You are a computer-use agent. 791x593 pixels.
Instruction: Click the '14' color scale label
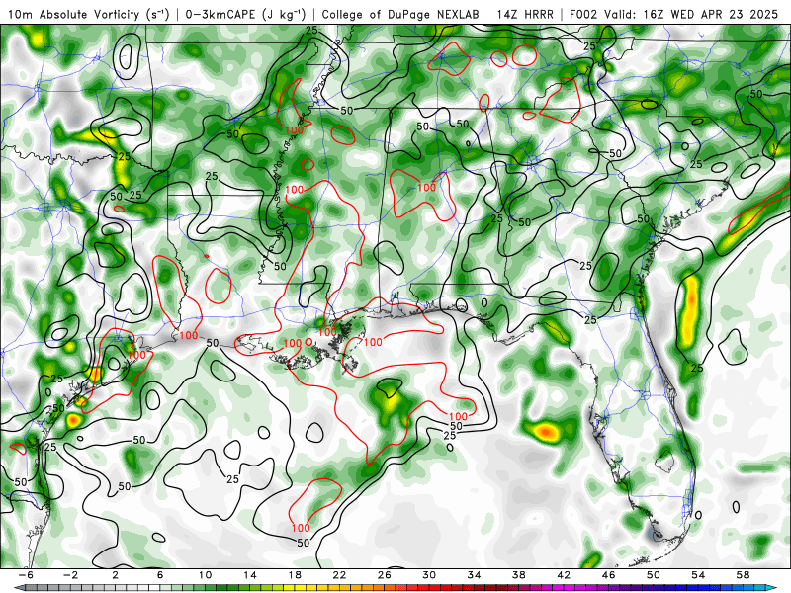point(250,575)
